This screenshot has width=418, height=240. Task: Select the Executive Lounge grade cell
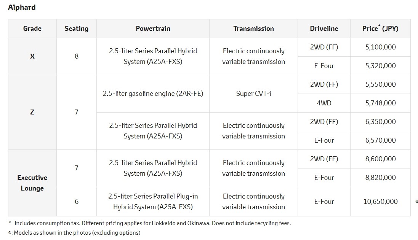coord(32,183)
